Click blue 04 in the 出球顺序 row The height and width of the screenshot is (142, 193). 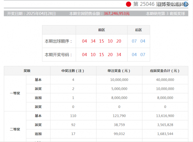143,41
